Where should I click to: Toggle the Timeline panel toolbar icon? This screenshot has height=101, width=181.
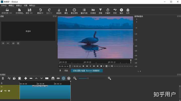click(93, 11)
